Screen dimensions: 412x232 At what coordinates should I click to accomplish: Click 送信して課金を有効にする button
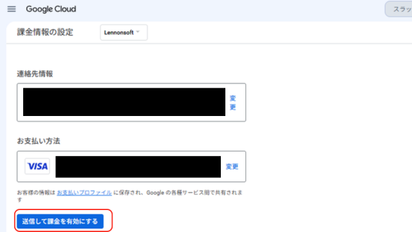click(x=60, y=221)
